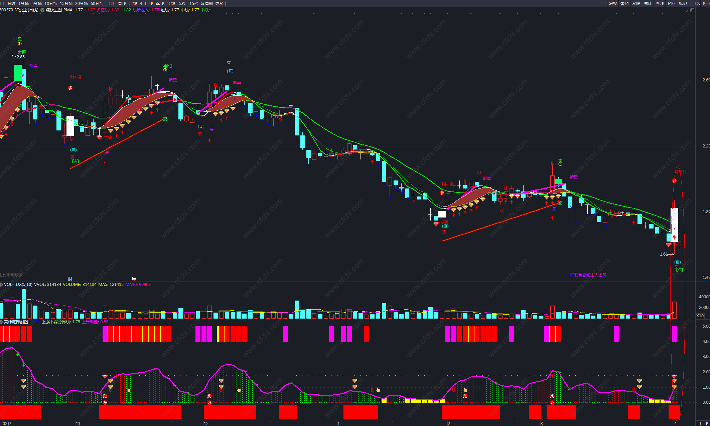Toggle 多股 multi-stock view
Screen dimensions: 710x426
(636, 3)
